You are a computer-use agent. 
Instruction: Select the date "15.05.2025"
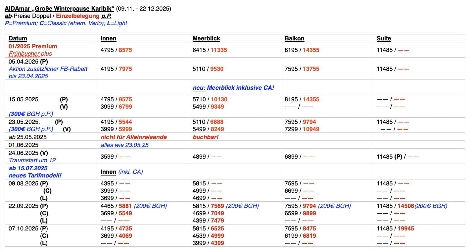click(x=23, y=99)
